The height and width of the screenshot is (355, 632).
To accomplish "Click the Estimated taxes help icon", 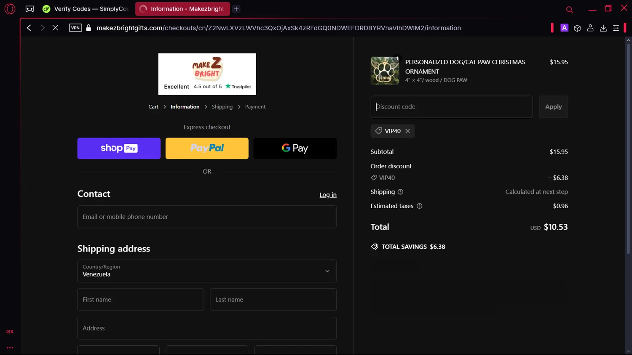I will pos(419,206).
